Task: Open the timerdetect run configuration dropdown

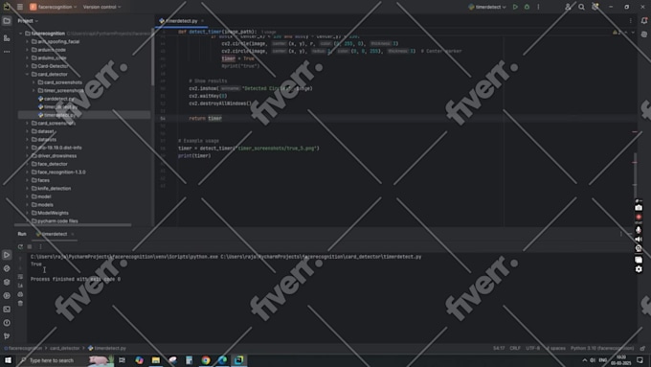Action: (487, 7)
